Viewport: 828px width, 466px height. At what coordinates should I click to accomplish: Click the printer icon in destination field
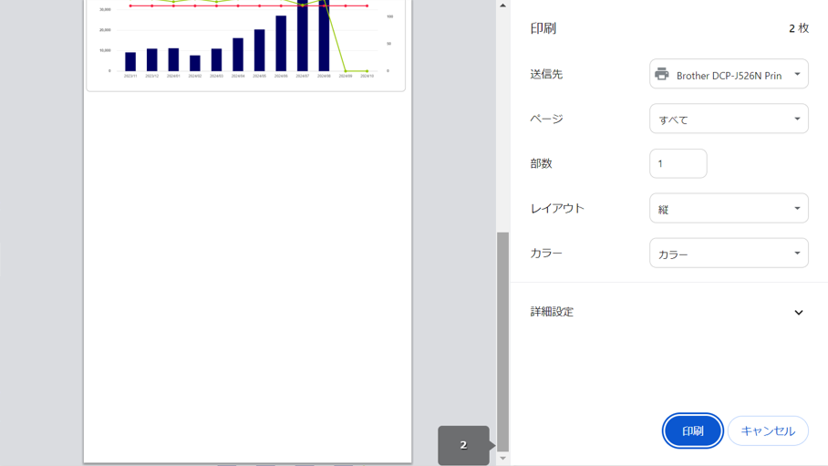tap(662, 74)
